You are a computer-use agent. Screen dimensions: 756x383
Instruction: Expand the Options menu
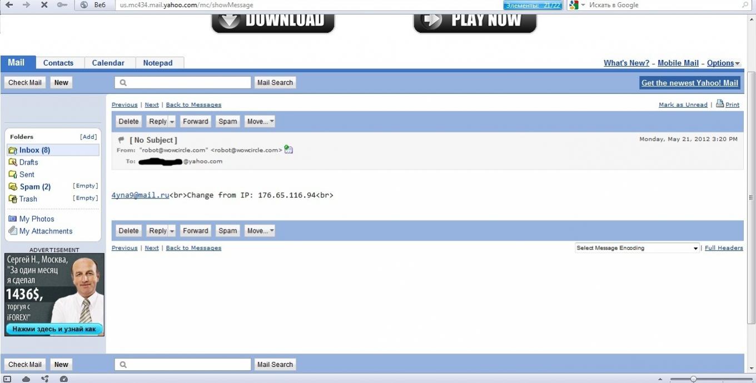(723, 63)
